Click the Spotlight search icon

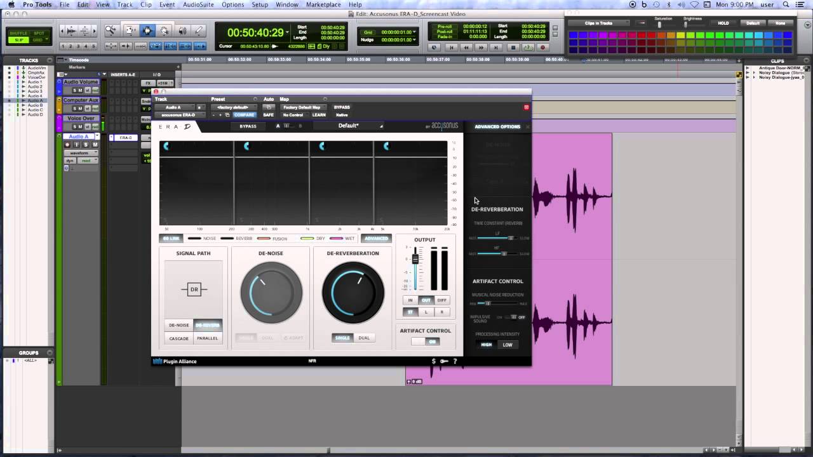(x=786, y=4)
